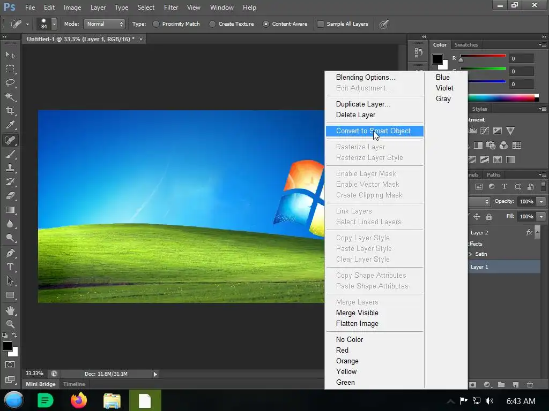Viewport: 549px width, 411px height.
Task: Select the Hand tool
Action: (10, 310)
